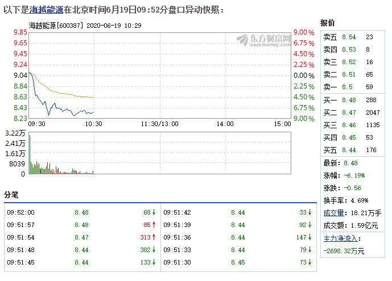The image size is (392, 281).
Task: Select the 09:52:00 tick row
Action: pos(81,212)
